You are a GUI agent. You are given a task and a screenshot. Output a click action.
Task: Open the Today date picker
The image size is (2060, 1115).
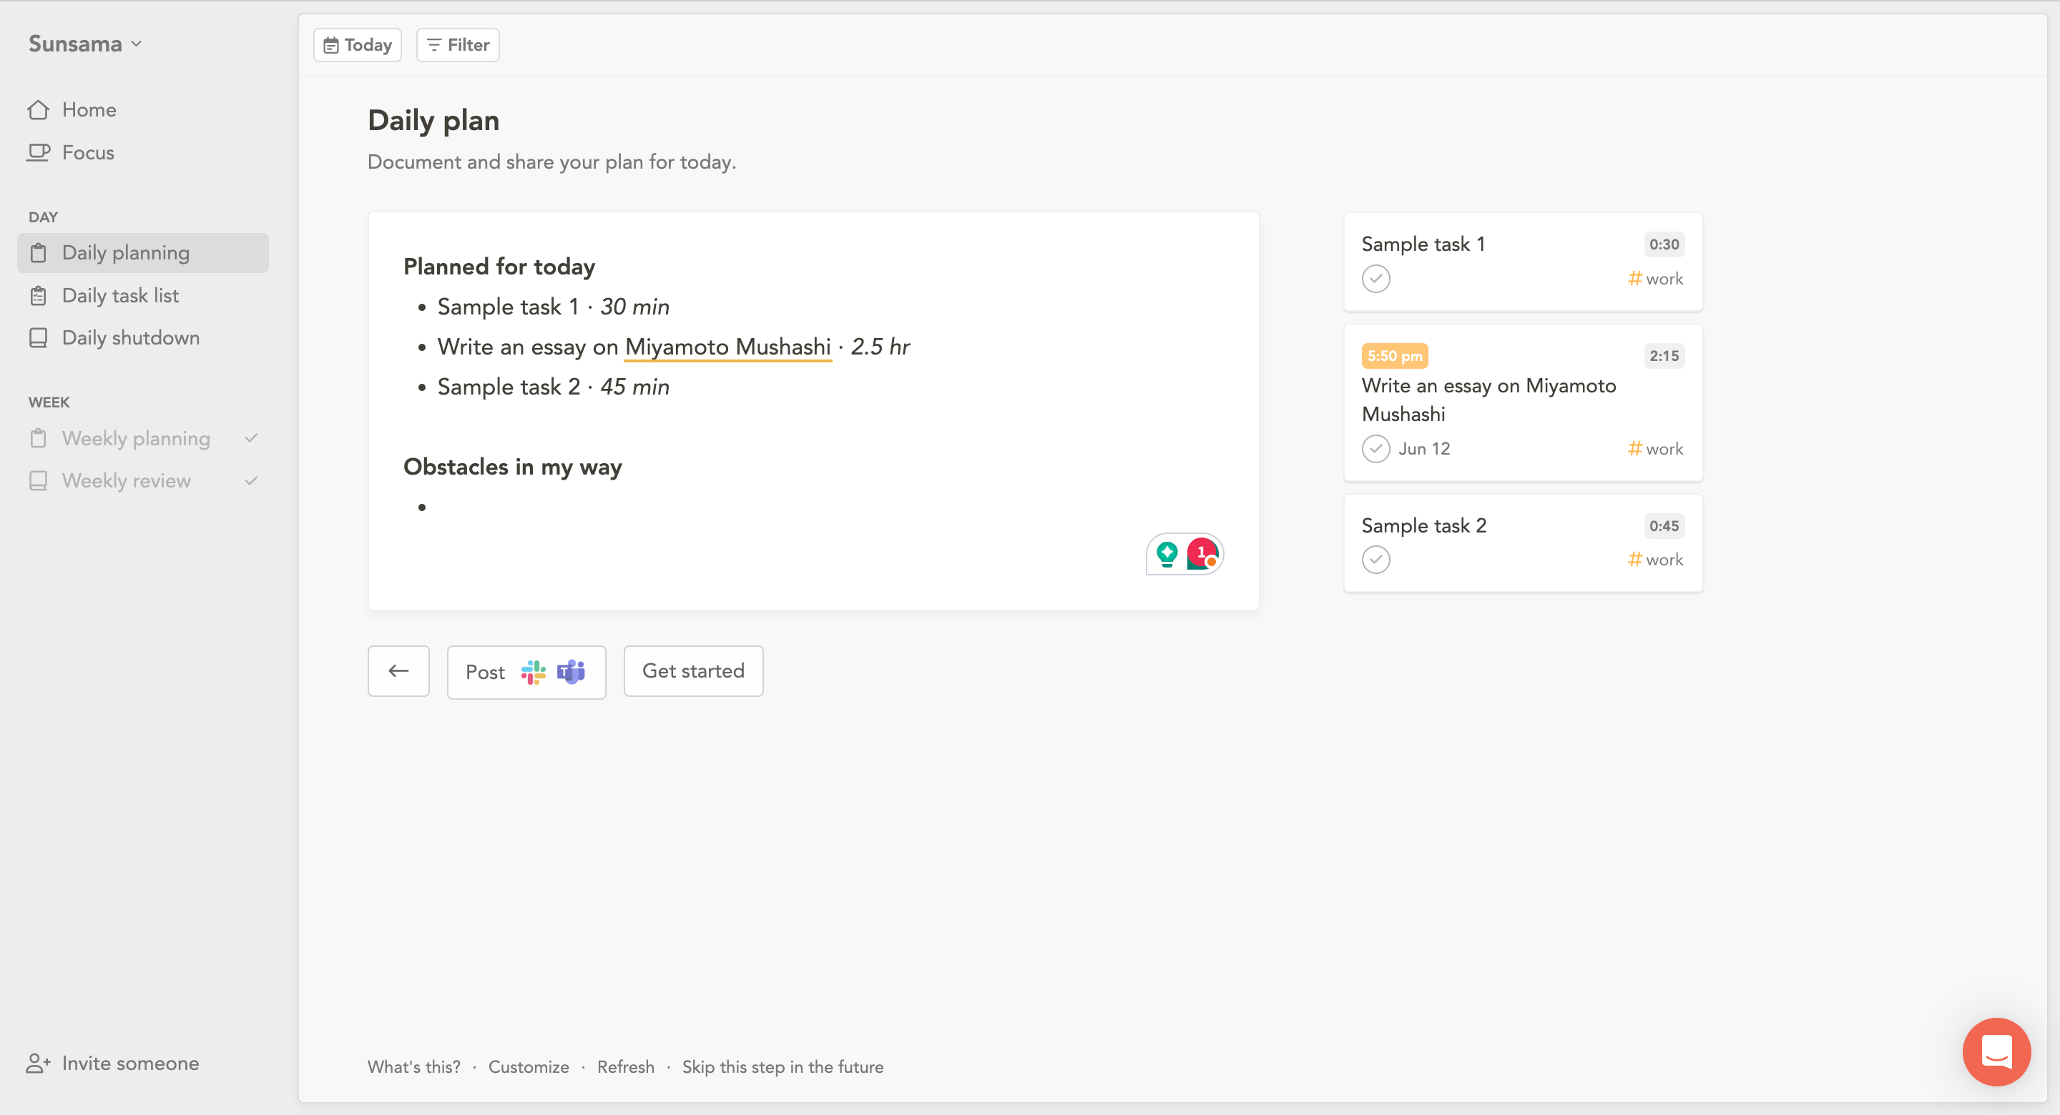358,45
